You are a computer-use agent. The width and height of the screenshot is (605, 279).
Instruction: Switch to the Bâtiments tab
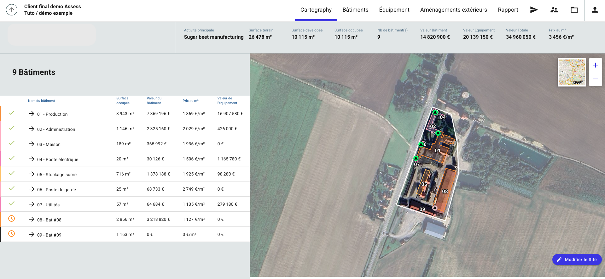pos(355,10)
